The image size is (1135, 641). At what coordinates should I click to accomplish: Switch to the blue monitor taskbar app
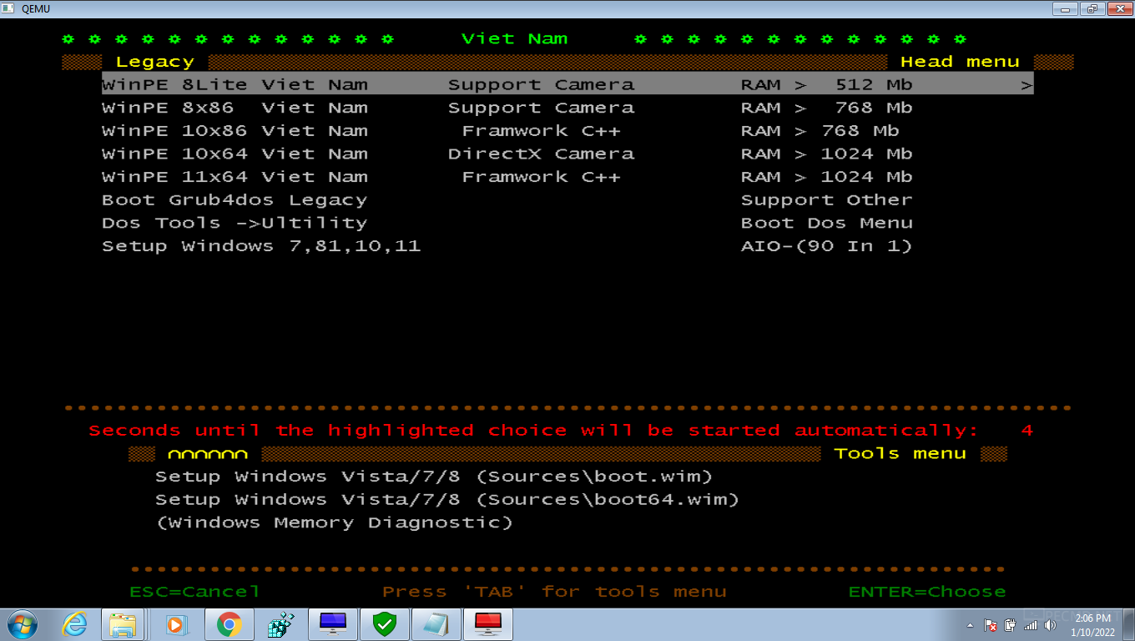pyautogui.click(x=333, y=624)
